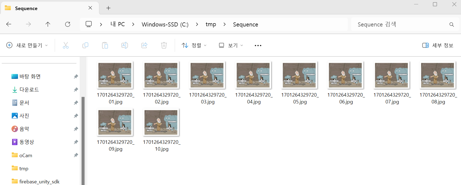This screenshot has width=461, height=185.
Task: Close the Sequence tab
Action: tap(90, 8)
